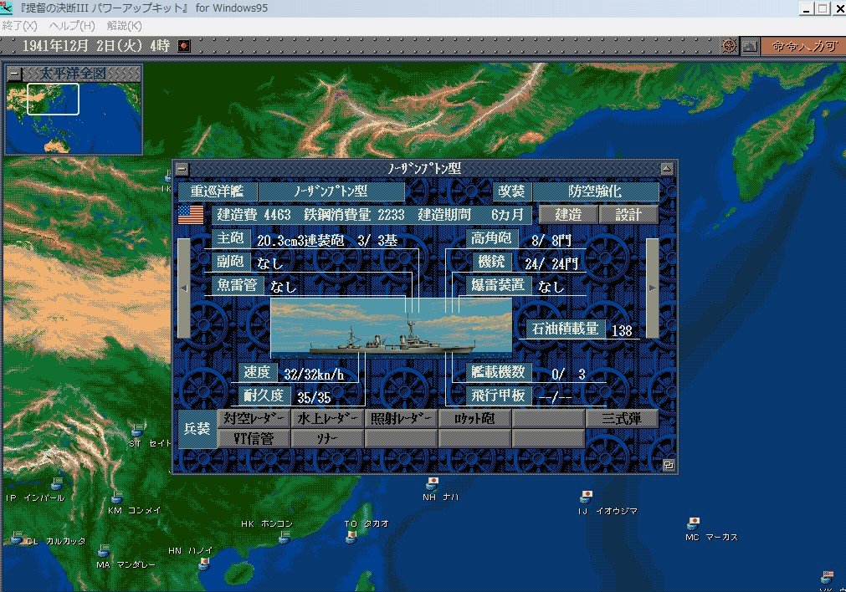Screen dimensions: 846x592
Task: Click the resize grip icon of ship dialog
Action: [668, 465]
